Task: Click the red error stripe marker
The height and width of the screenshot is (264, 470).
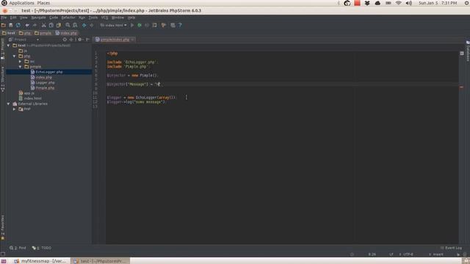Action: pos(461,87)
